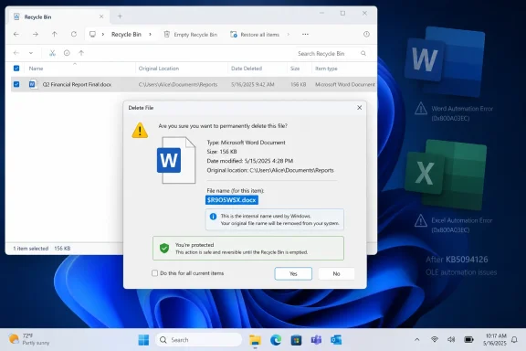Open the details pane info icon
Image resolution: width=526 pixels, height=351 pixels.
point(366,34)
